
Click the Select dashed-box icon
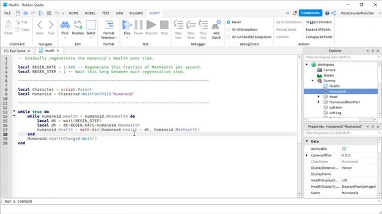[x=91, y=25]
